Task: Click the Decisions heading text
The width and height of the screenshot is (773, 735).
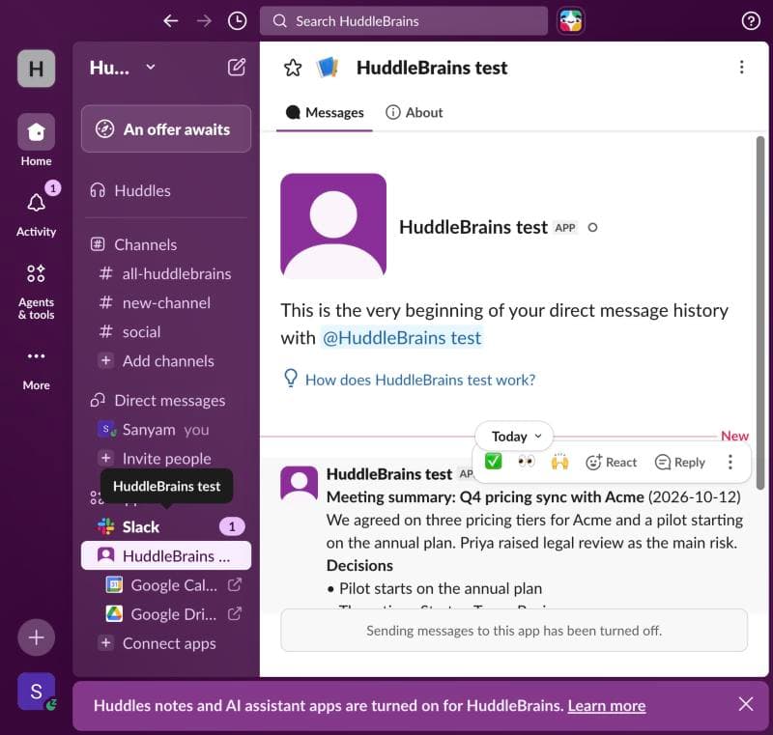Action: [x=359, y=566]
